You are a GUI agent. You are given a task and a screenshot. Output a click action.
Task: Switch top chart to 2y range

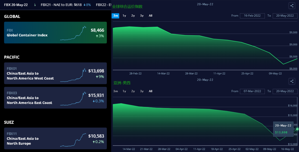coord(133,16)
